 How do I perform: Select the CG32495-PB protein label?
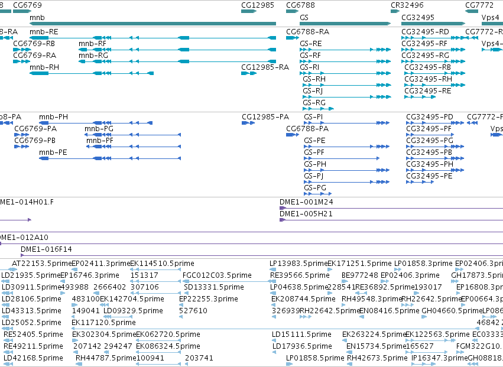tap(429, 152)
